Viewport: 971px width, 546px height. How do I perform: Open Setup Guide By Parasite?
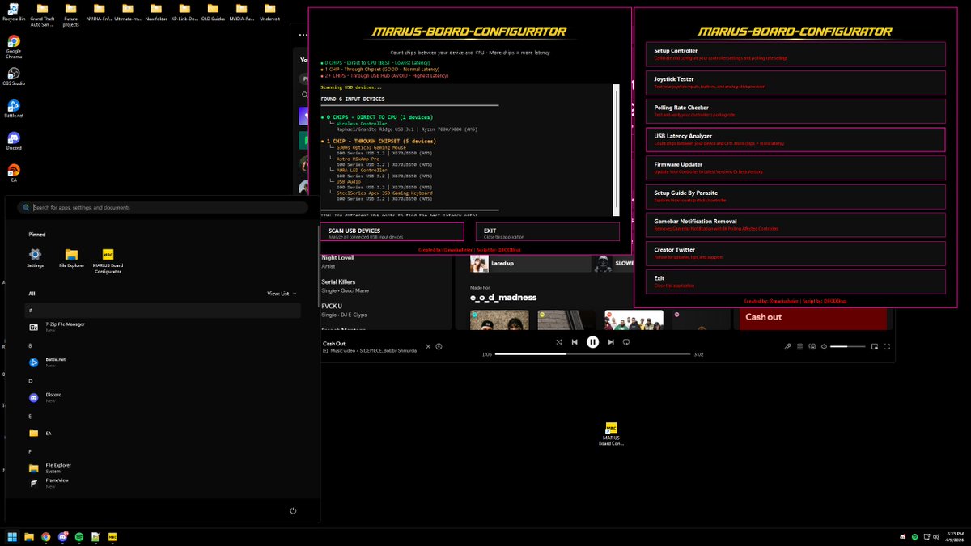click(795, 196)
